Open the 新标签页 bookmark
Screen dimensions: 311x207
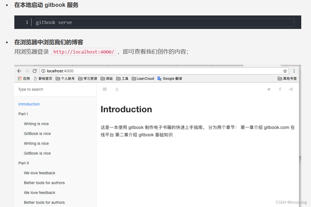(x=43, y=78)
